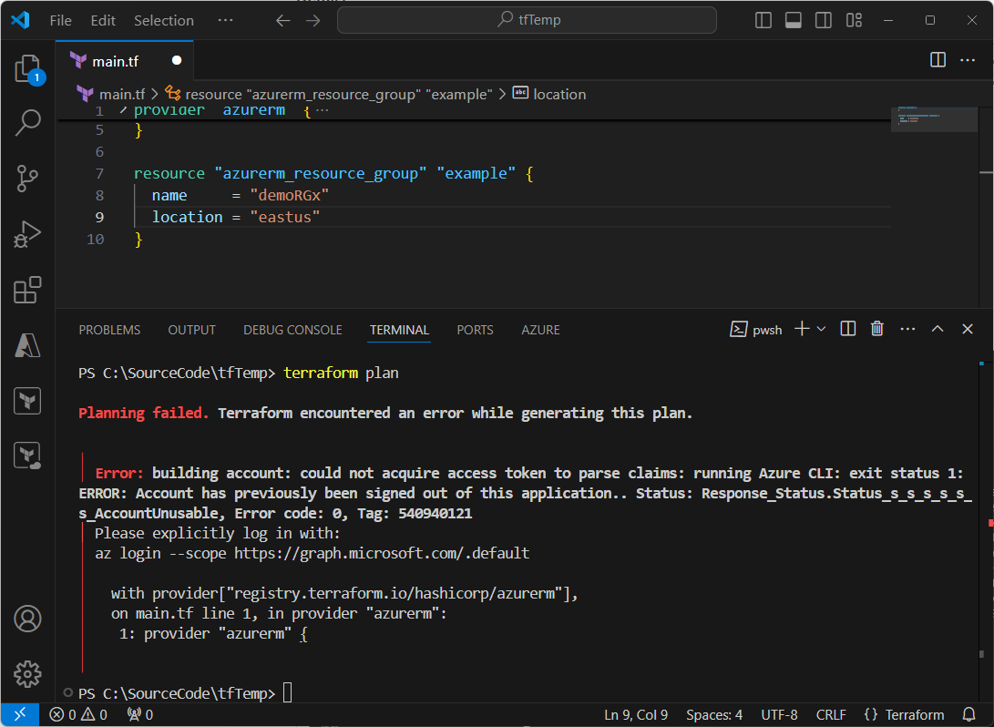Viewport: 994px width, 727px height.
Task: Split the editor to the right
Action: click(x=938, y=59)
